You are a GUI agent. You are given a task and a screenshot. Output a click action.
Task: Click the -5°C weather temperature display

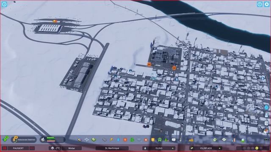click(55, 148)
